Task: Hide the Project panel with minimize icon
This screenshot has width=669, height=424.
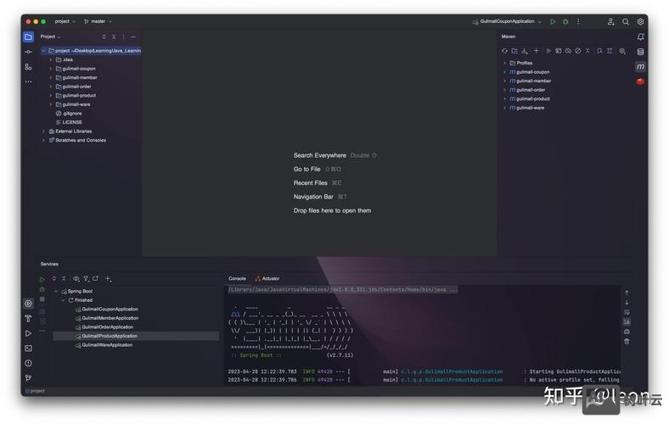Action: (133, 36)
